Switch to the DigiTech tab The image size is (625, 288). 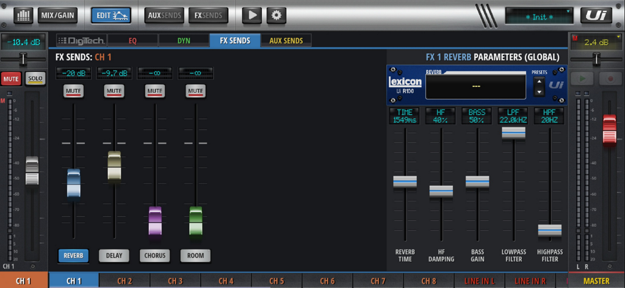point(81,41)
